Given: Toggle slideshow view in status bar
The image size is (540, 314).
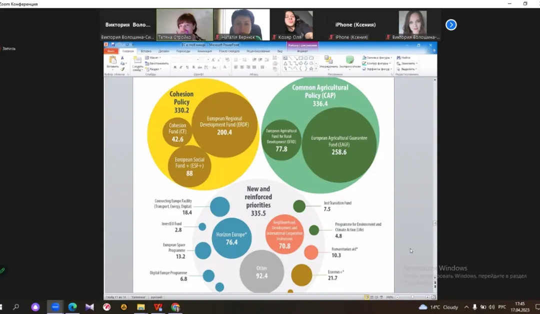Looking at the screenshot, I should click(x=381, y=297).
